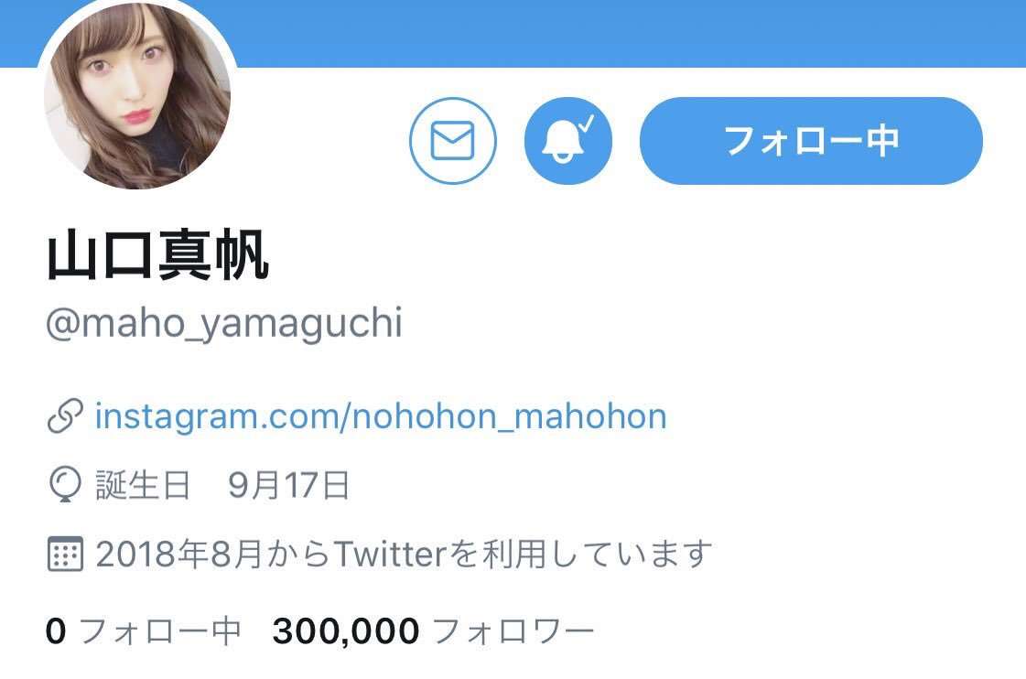The width and height of the screenshot is (1026, 679).
Task: Click the 9月17日 birthday date
Action: click(288, 485)
